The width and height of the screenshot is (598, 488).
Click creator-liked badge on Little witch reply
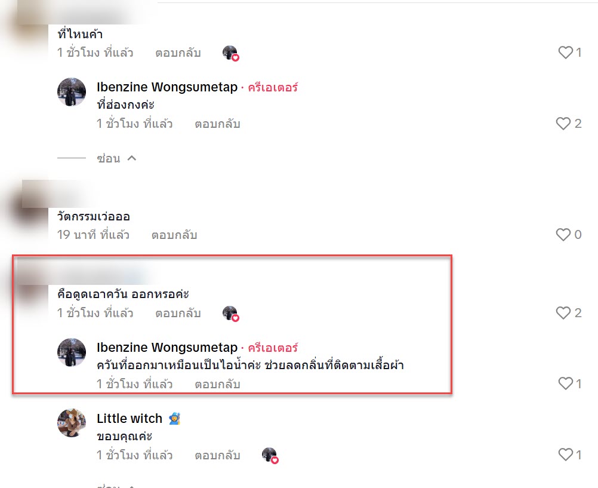(x=270, y=456)
